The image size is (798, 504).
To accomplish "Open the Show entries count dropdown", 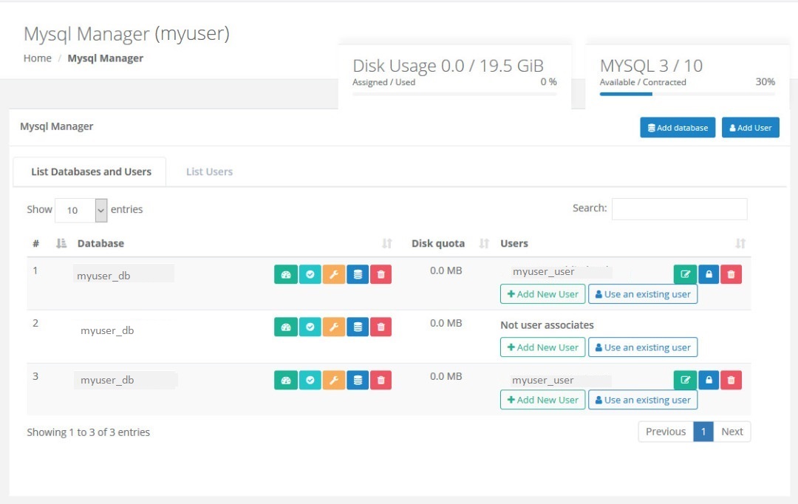I will [81, 211].
